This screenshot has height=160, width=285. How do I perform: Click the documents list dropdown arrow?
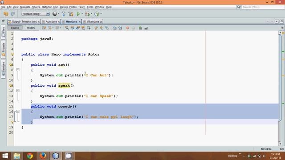(277, 21)
